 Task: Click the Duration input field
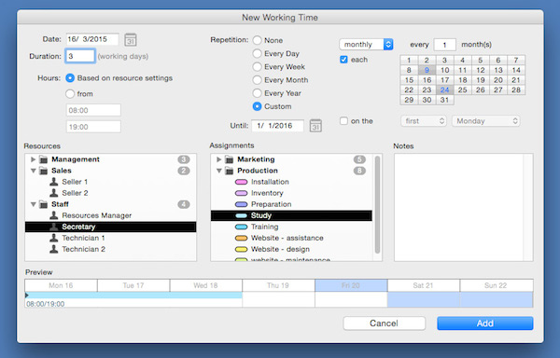point(80,56)
